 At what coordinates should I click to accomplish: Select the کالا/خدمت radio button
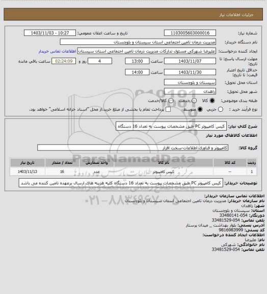(x=171, y=101)
